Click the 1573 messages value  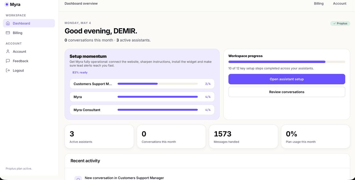tap(222, 134)
